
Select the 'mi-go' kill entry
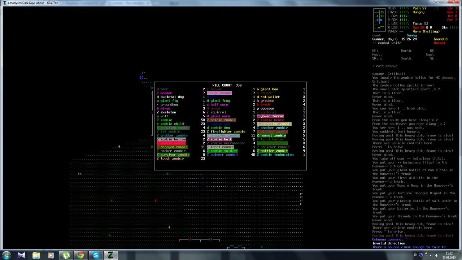pyautogui.click(x=163, y=109)
